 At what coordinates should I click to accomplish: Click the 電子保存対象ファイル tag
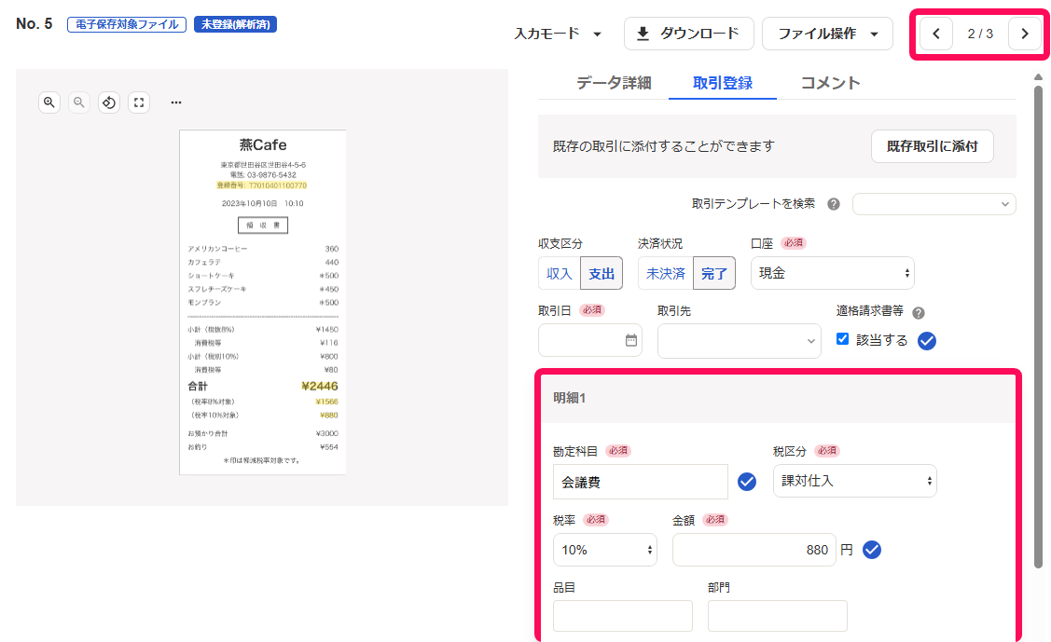click(x=127, y=25)
